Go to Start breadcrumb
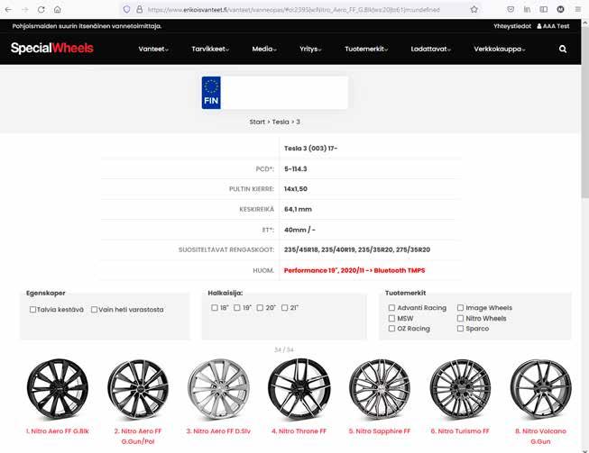This screenshot has height=453, width=589. (x=257, y=122)
